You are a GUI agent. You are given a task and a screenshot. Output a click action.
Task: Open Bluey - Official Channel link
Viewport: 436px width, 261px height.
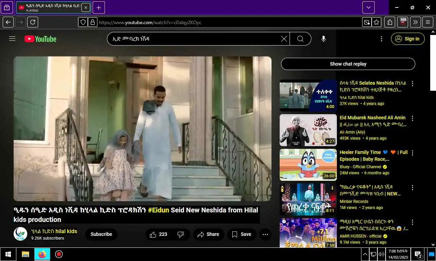click(x=360, y=167)
